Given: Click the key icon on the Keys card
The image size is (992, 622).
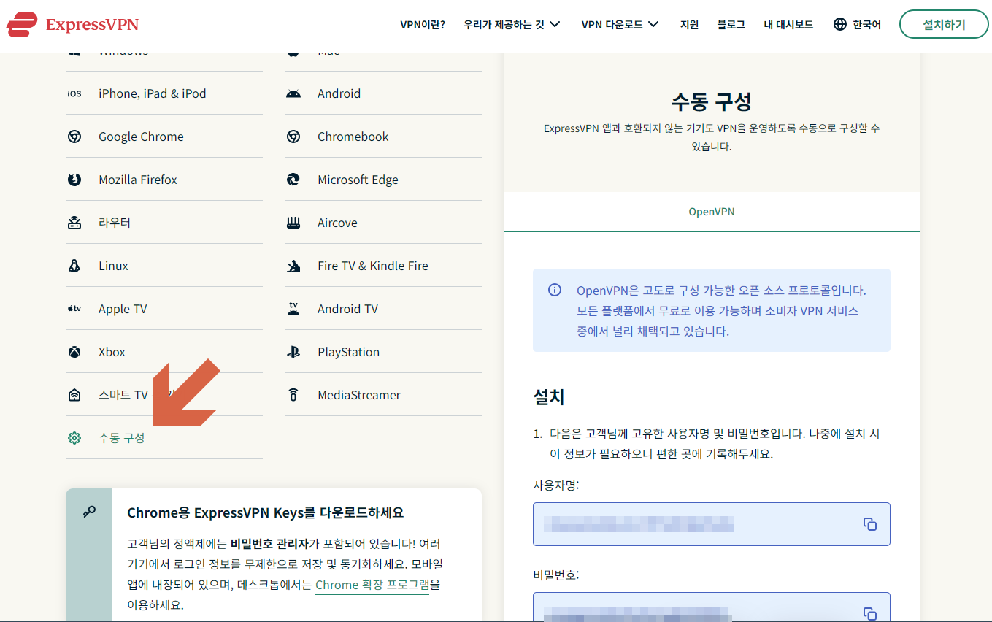Looking at the screenshot, I should [89, 512].
